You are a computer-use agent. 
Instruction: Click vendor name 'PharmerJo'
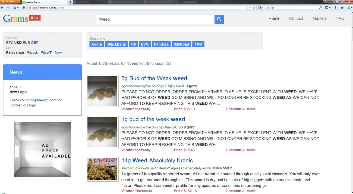[143, 191]
